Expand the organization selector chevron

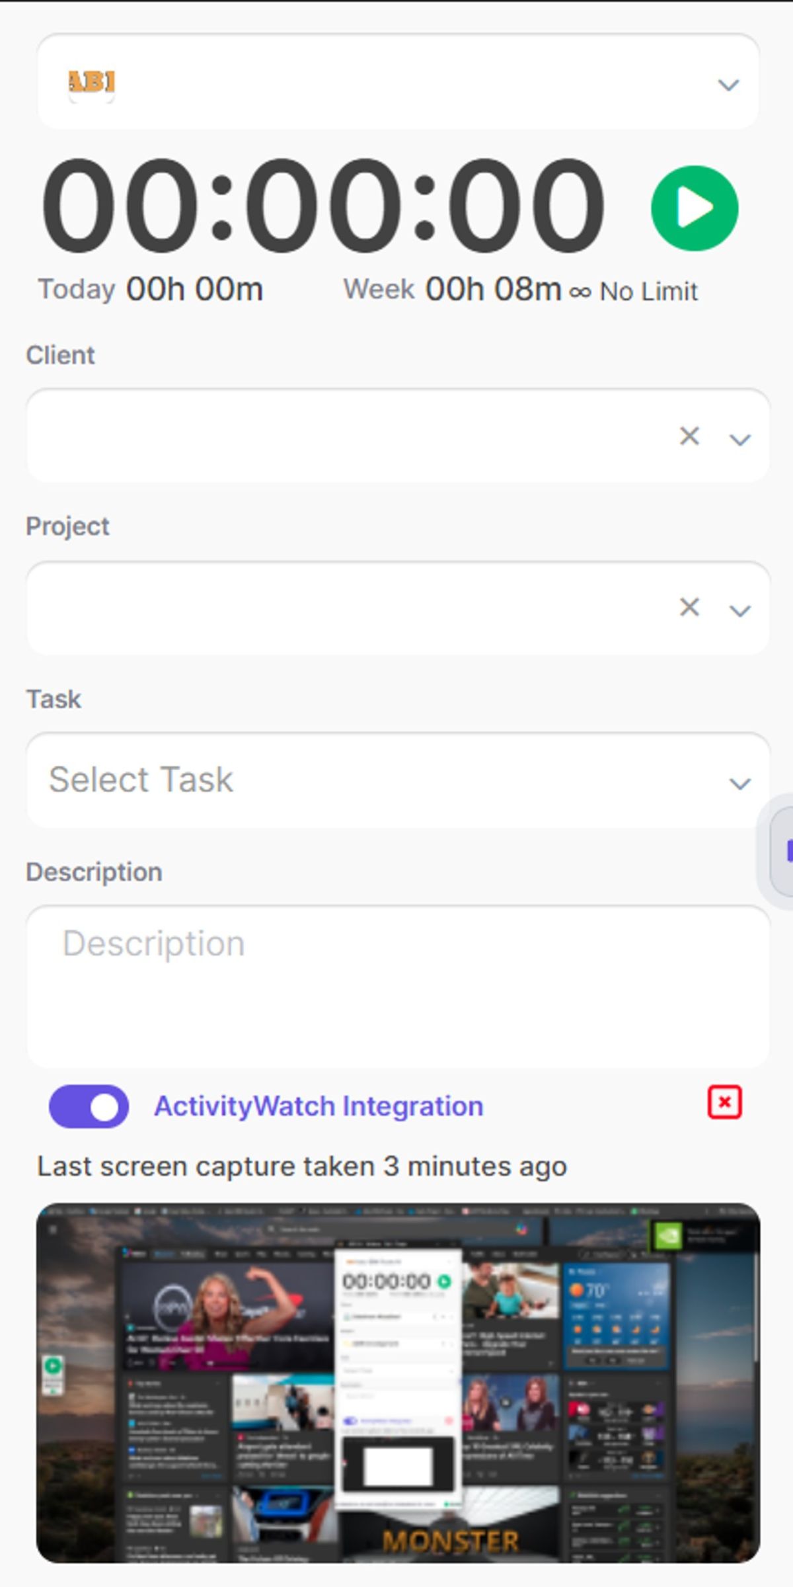pos(728,85)
